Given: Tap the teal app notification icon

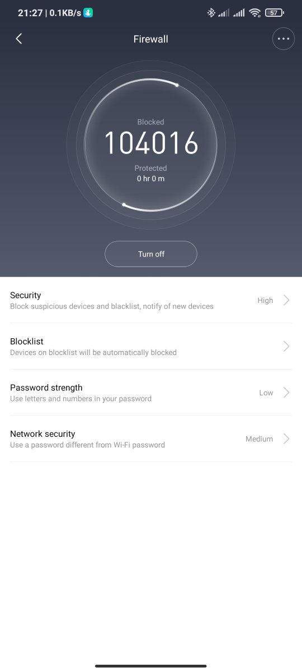Looking at the screenshot, I should [88, 12].
